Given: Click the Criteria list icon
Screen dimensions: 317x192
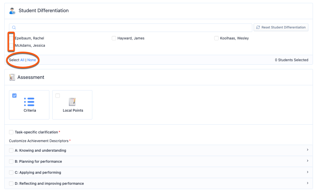Looking at the screenshot, I should pyautogui.click(x=29, y=102).
